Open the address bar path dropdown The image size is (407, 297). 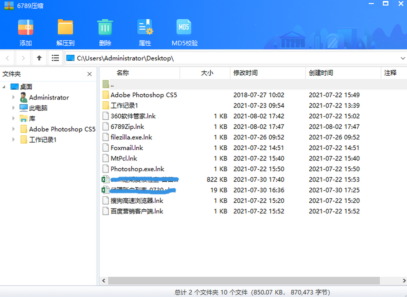click(x=403, y=58)
